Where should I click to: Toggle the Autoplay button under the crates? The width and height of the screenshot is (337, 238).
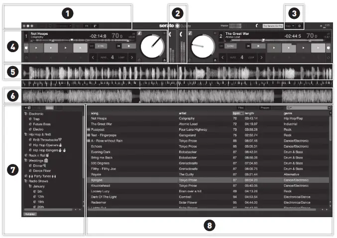pos(30,214)
